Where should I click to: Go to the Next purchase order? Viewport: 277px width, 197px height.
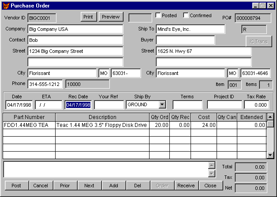pyautogui.click(x=89, y=186)
